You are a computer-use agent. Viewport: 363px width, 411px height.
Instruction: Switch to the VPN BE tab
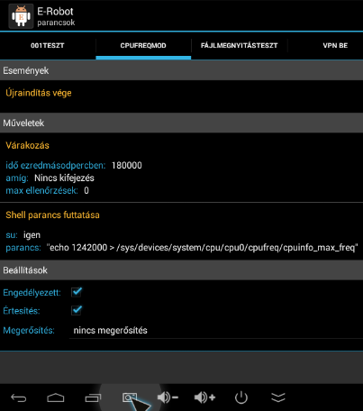335,46
